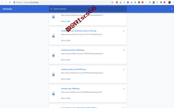Click the iconfinder.com/icons/88368 source URL
Viewport: 174px width, 108px height.
point(81,92)
